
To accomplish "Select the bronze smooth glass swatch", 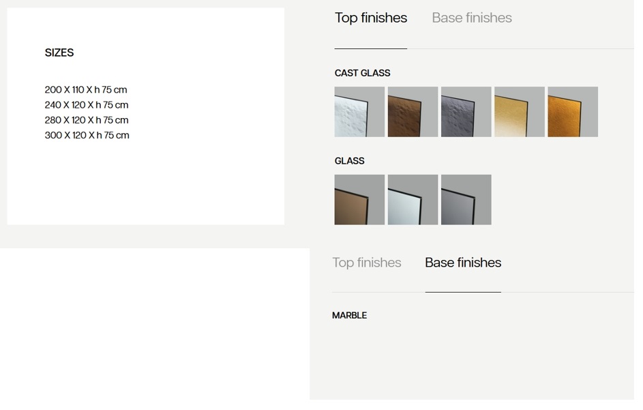I will 359,199.
